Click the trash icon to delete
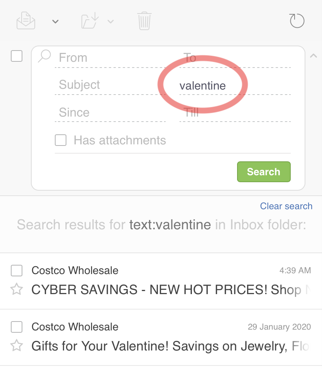The width and height of the screenshot is (322, 369). (x=144, y=21)
